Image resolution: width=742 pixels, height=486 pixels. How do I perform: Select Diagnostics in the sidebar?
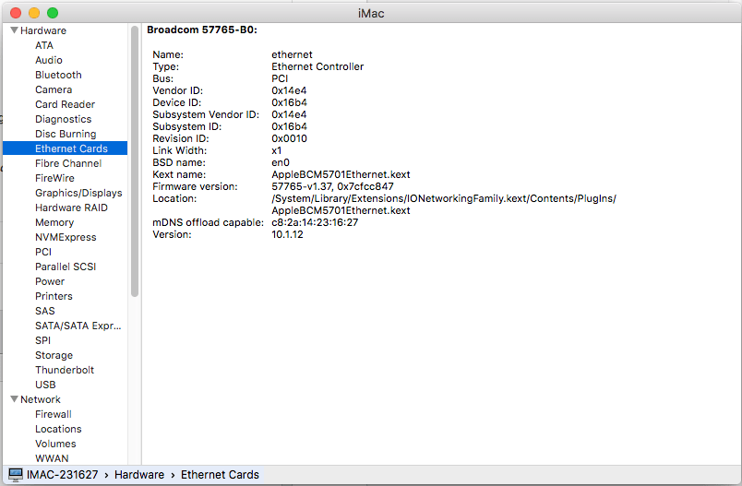tap(64, 119)
